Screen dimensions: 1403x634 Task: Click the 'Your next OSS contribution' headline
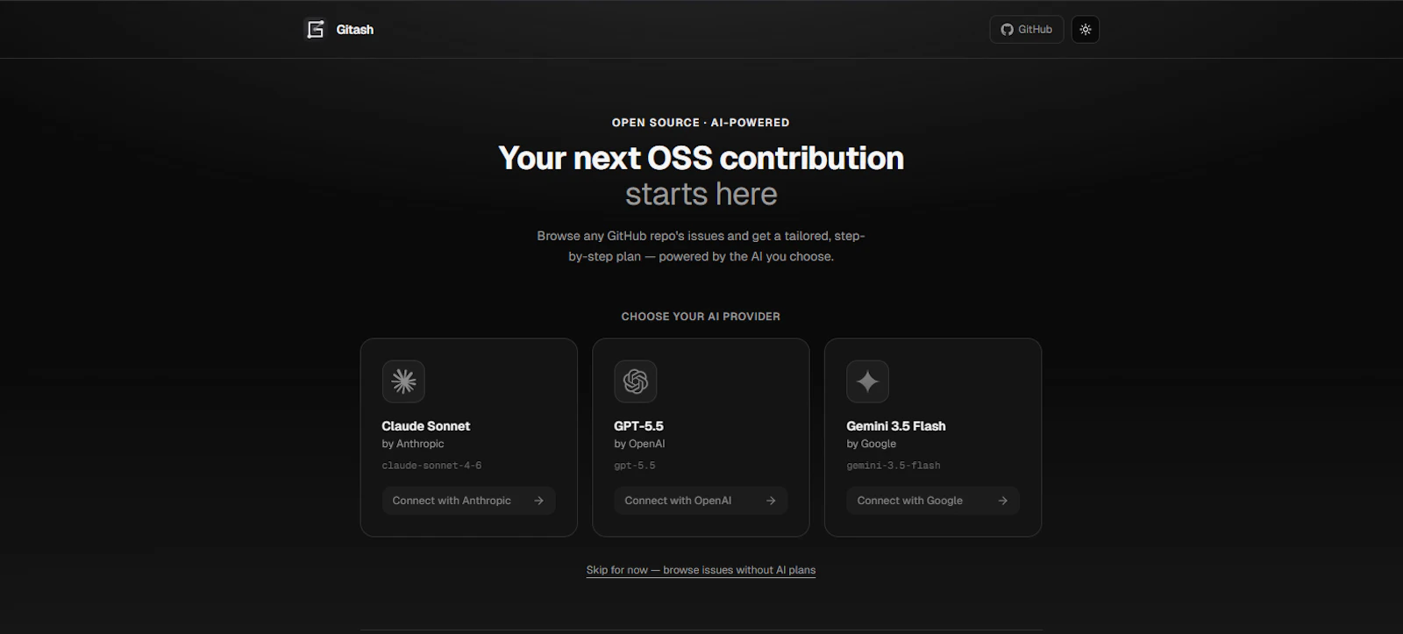[x=701, y=158]
